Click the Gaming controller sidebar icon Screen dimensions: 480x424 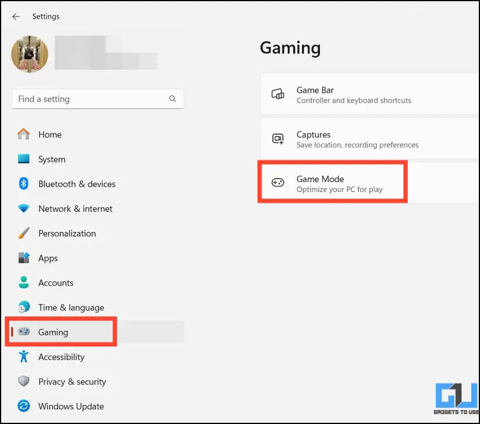(23, 331)
